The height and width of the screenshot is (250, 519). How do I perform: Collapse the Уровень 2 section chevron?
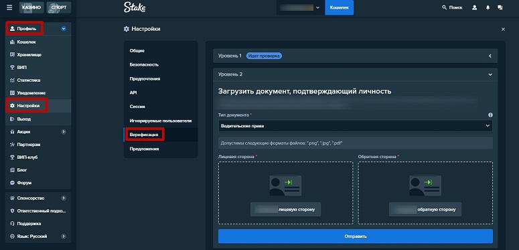coord(490,74)
